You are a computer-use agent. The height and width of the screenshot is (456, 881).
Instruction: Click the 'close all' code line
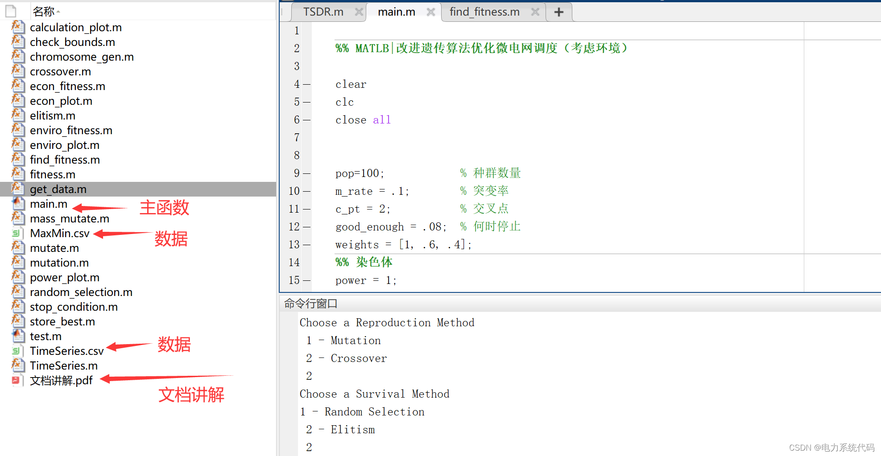click(x=363, y=120)
